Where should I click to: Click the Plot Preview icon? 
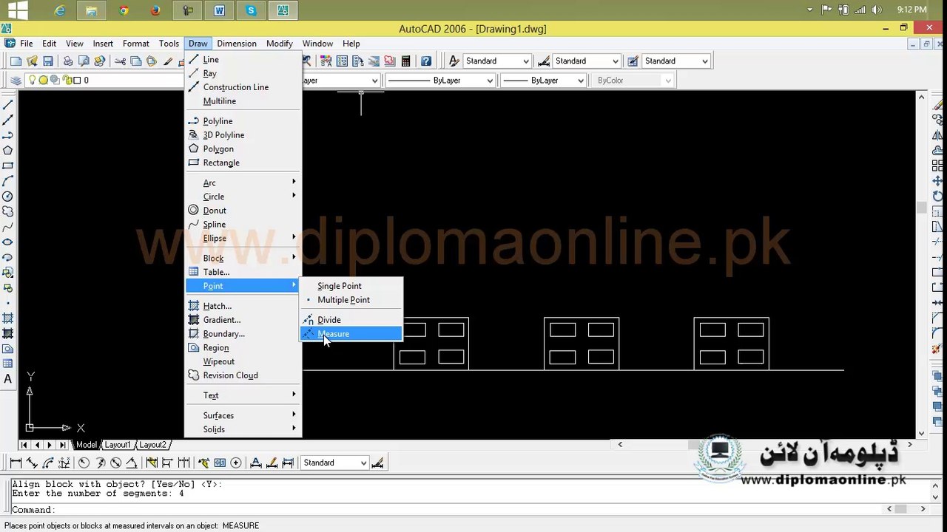click(84, 61)
